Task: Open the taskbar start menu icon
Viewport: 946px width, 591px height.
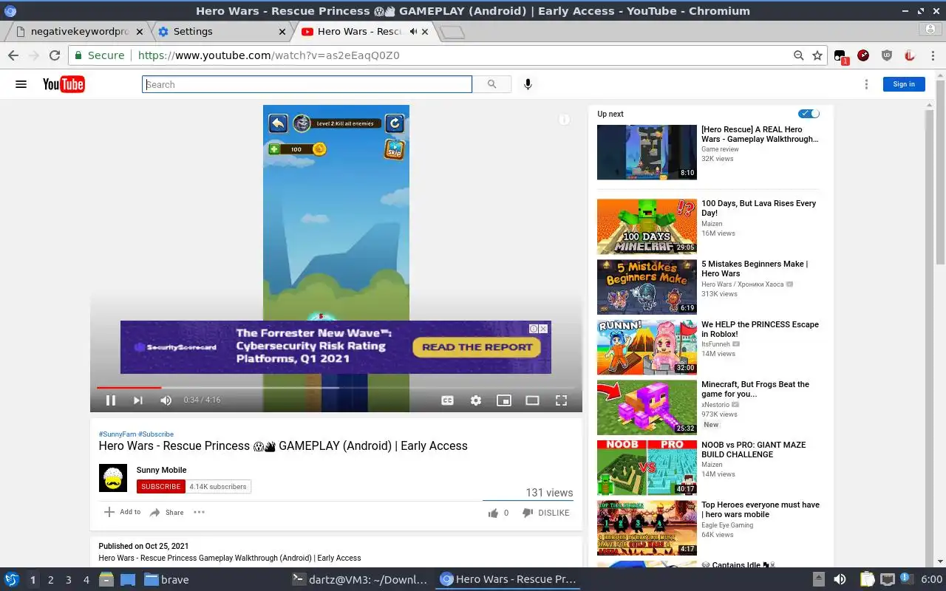Action: 12,580
